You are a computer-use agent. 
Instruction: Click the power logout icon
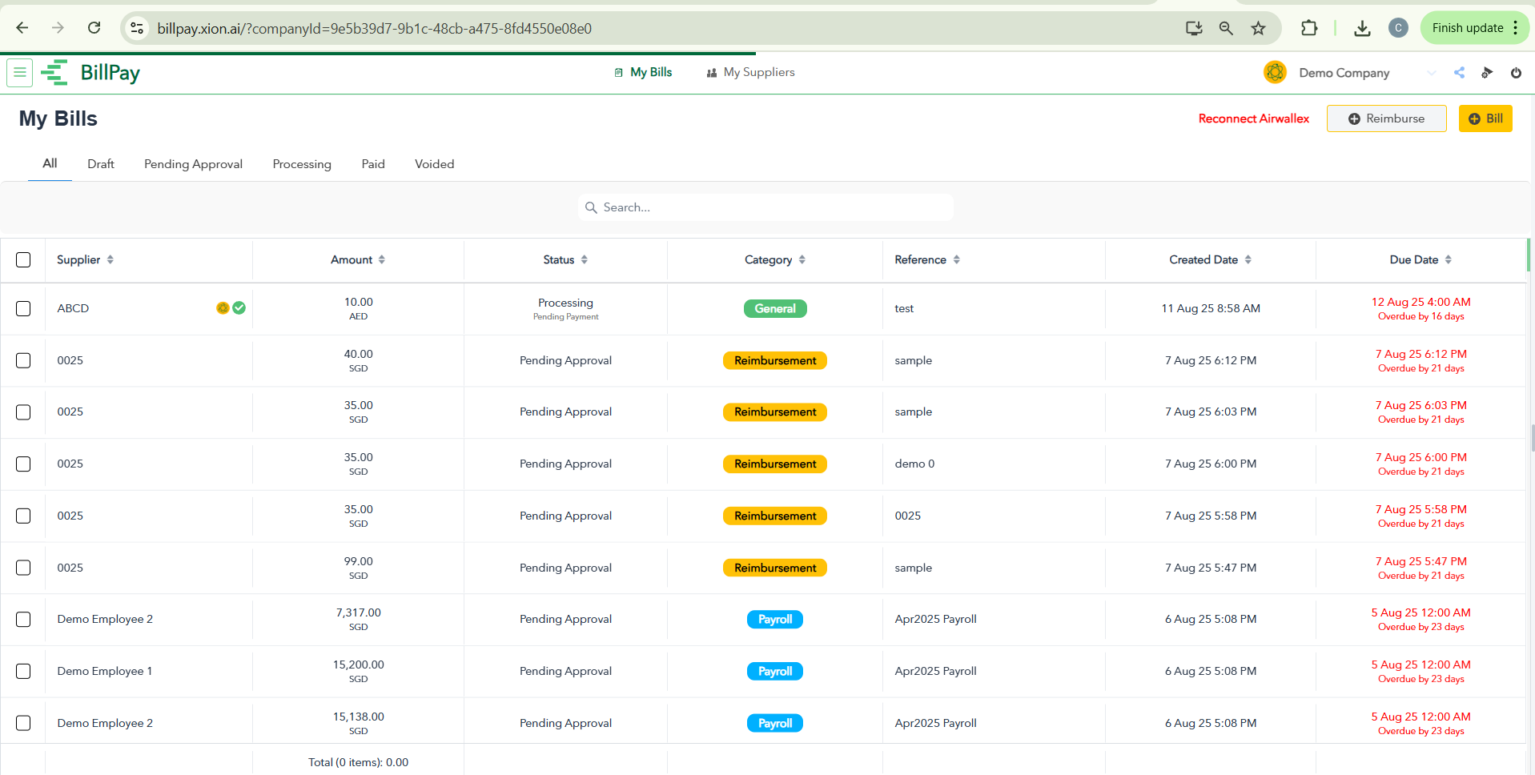[1516, 73]
